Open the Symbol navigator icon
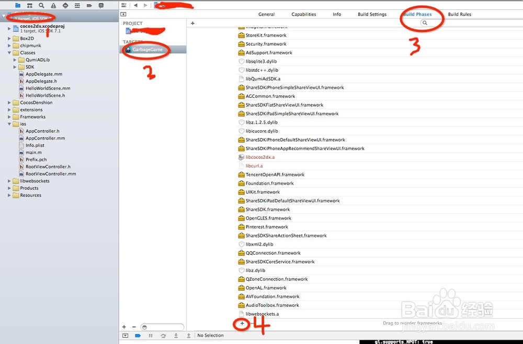Viewport: 523px width, 344px height. pyautogui.click(x=30, y=5)
